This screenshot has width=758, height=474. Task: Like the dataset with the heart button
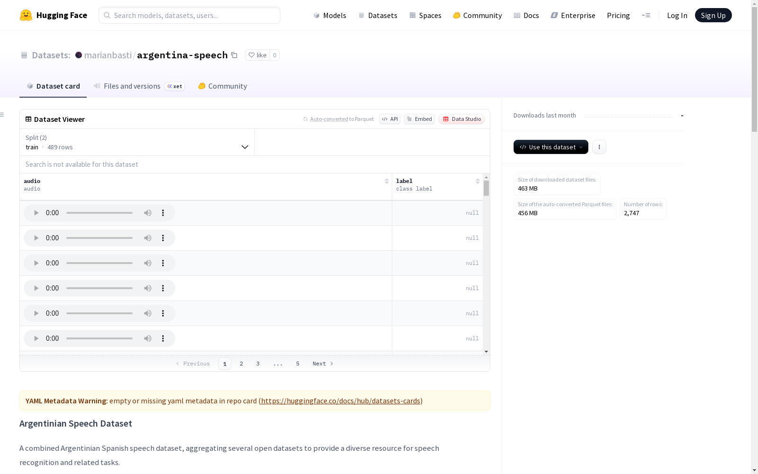click(257, 55)
